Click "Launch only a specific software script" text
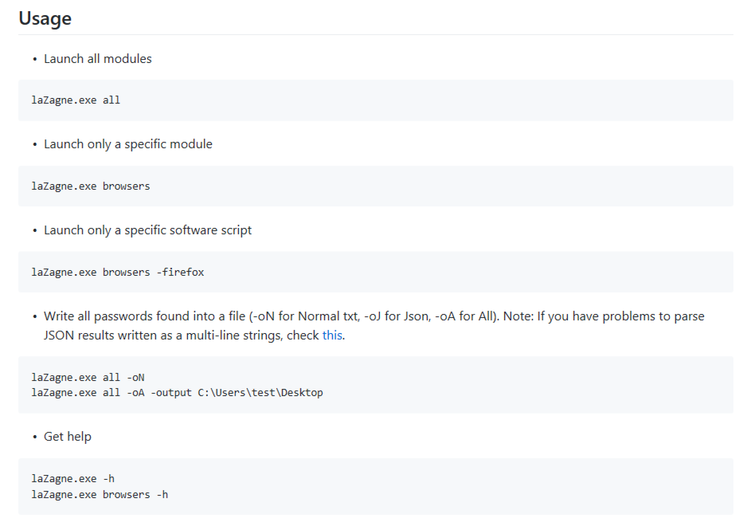The image size is (755, 522). (148, 230)
